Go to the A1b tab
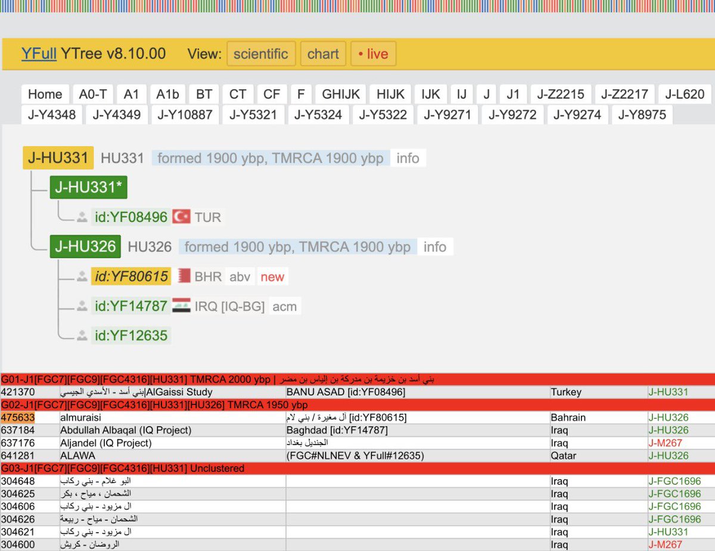Screen dimensions: 715x551 point(167,94)
